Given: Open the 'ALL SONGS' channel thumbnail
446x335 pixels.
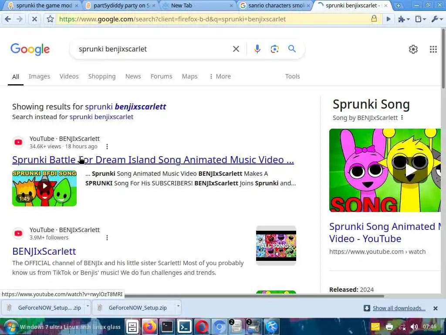Looking at the screenshot, I should [276, 246].
